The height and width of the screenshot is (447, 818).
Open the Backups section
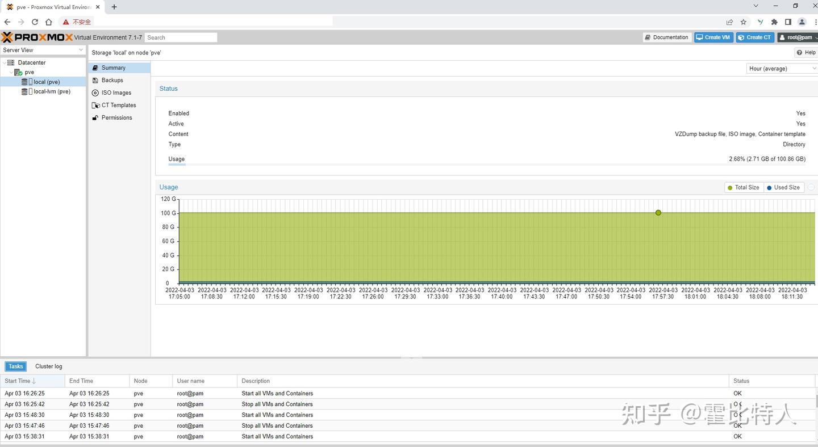coord(112,80)
